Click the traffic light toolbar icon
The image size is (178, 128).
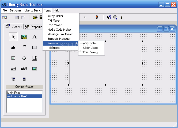(97, 17)
